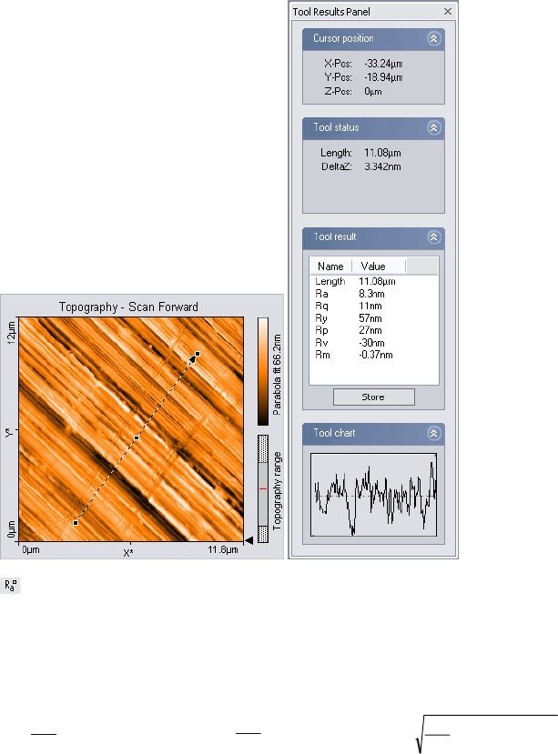Select the Rq row value 11nm

(x=370, y=307)
